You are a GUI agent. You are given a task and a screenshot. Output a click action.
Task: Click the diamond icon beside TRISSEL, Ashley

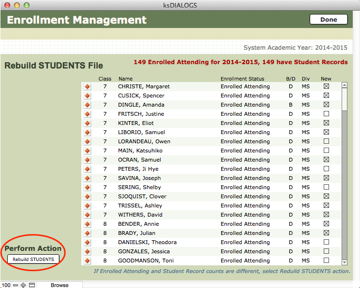87,206
